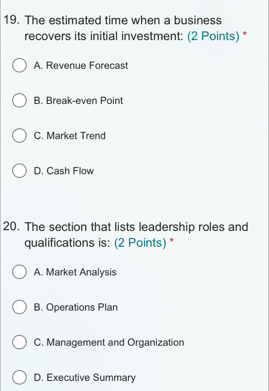This screenshot has height=391, width=269.
Task: Click question 20 heading about leadership roles
Action: pyautogui.click(x=126, y=235)
